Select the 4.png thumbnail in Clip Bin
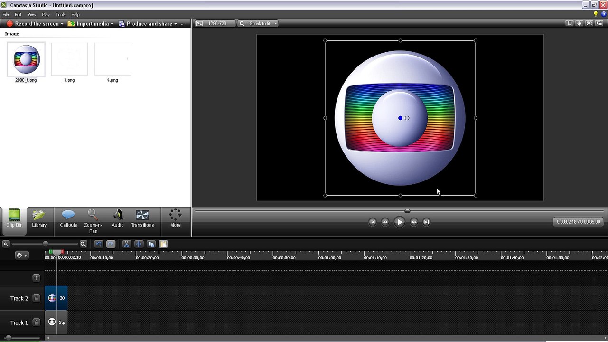This screenshot has height=342, width=608. tap(112, 59)
